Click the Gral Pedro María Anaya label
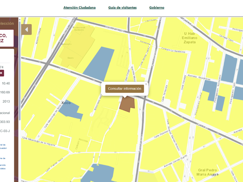 (x=207, y=172)
